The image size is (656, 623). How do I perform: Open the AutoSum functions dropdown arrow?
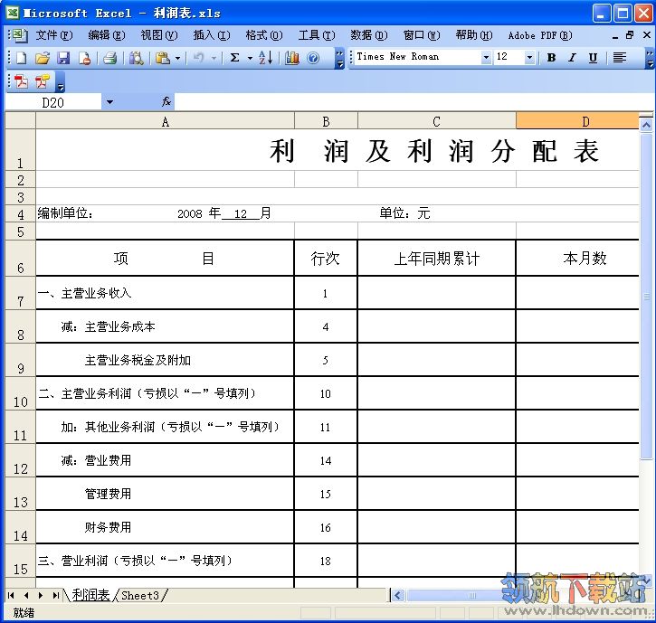click(x=250, y=58)
